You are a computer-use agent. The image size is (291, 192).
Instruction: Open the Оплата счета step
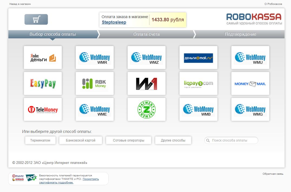[x=146, y=34]
